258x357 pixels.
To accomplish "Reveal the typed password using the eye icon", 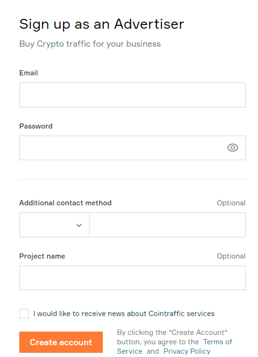I will click(x=232, y=148).
